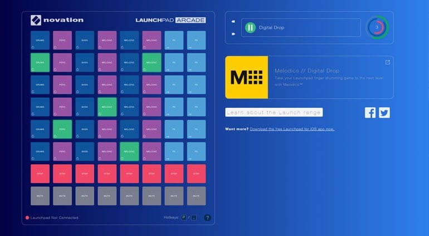
Task: Mute the last FX column
Action: [197, 196]
